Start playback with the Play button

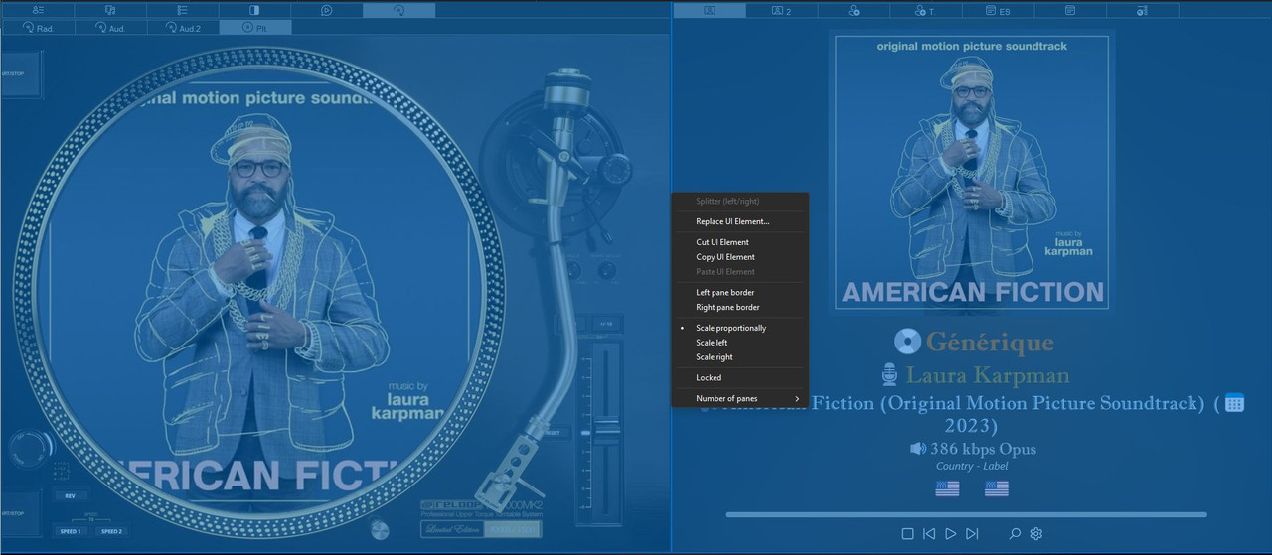(x=951, y=534)
